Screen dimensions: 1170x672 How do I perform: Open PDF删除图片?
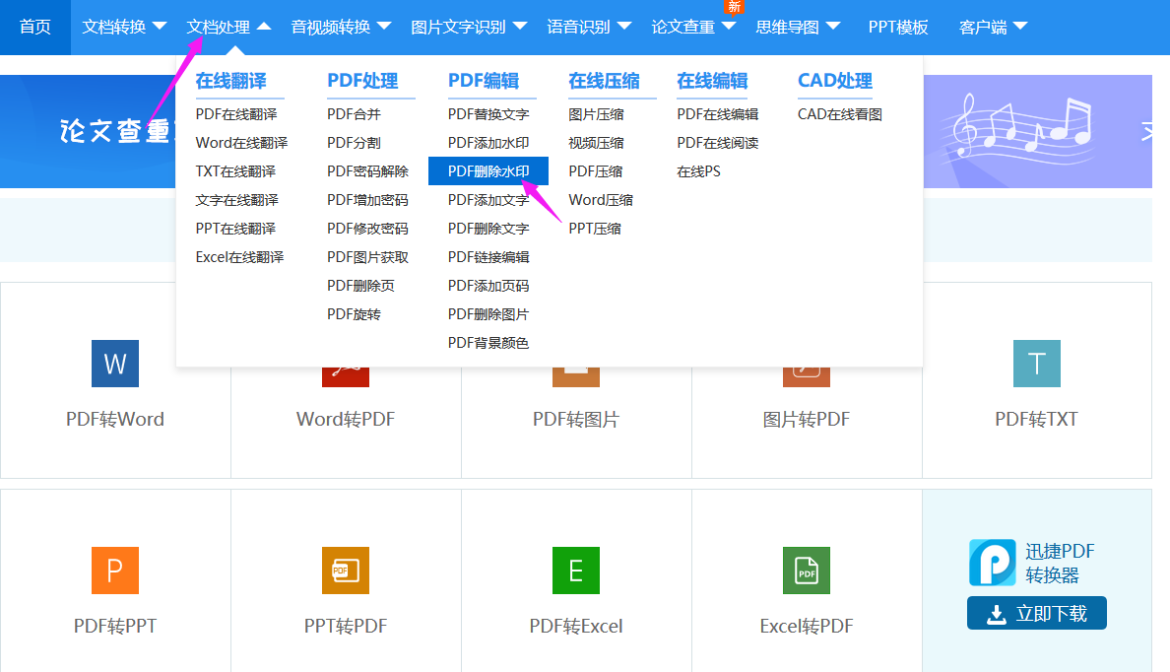pos(488,314)
